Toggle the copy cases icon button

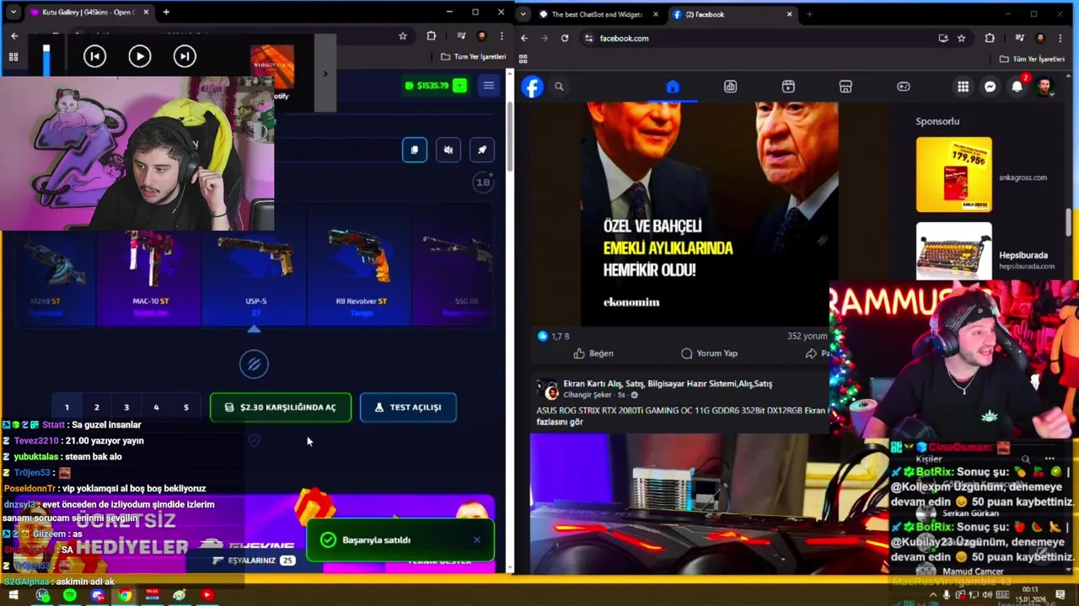coord(414,150)
